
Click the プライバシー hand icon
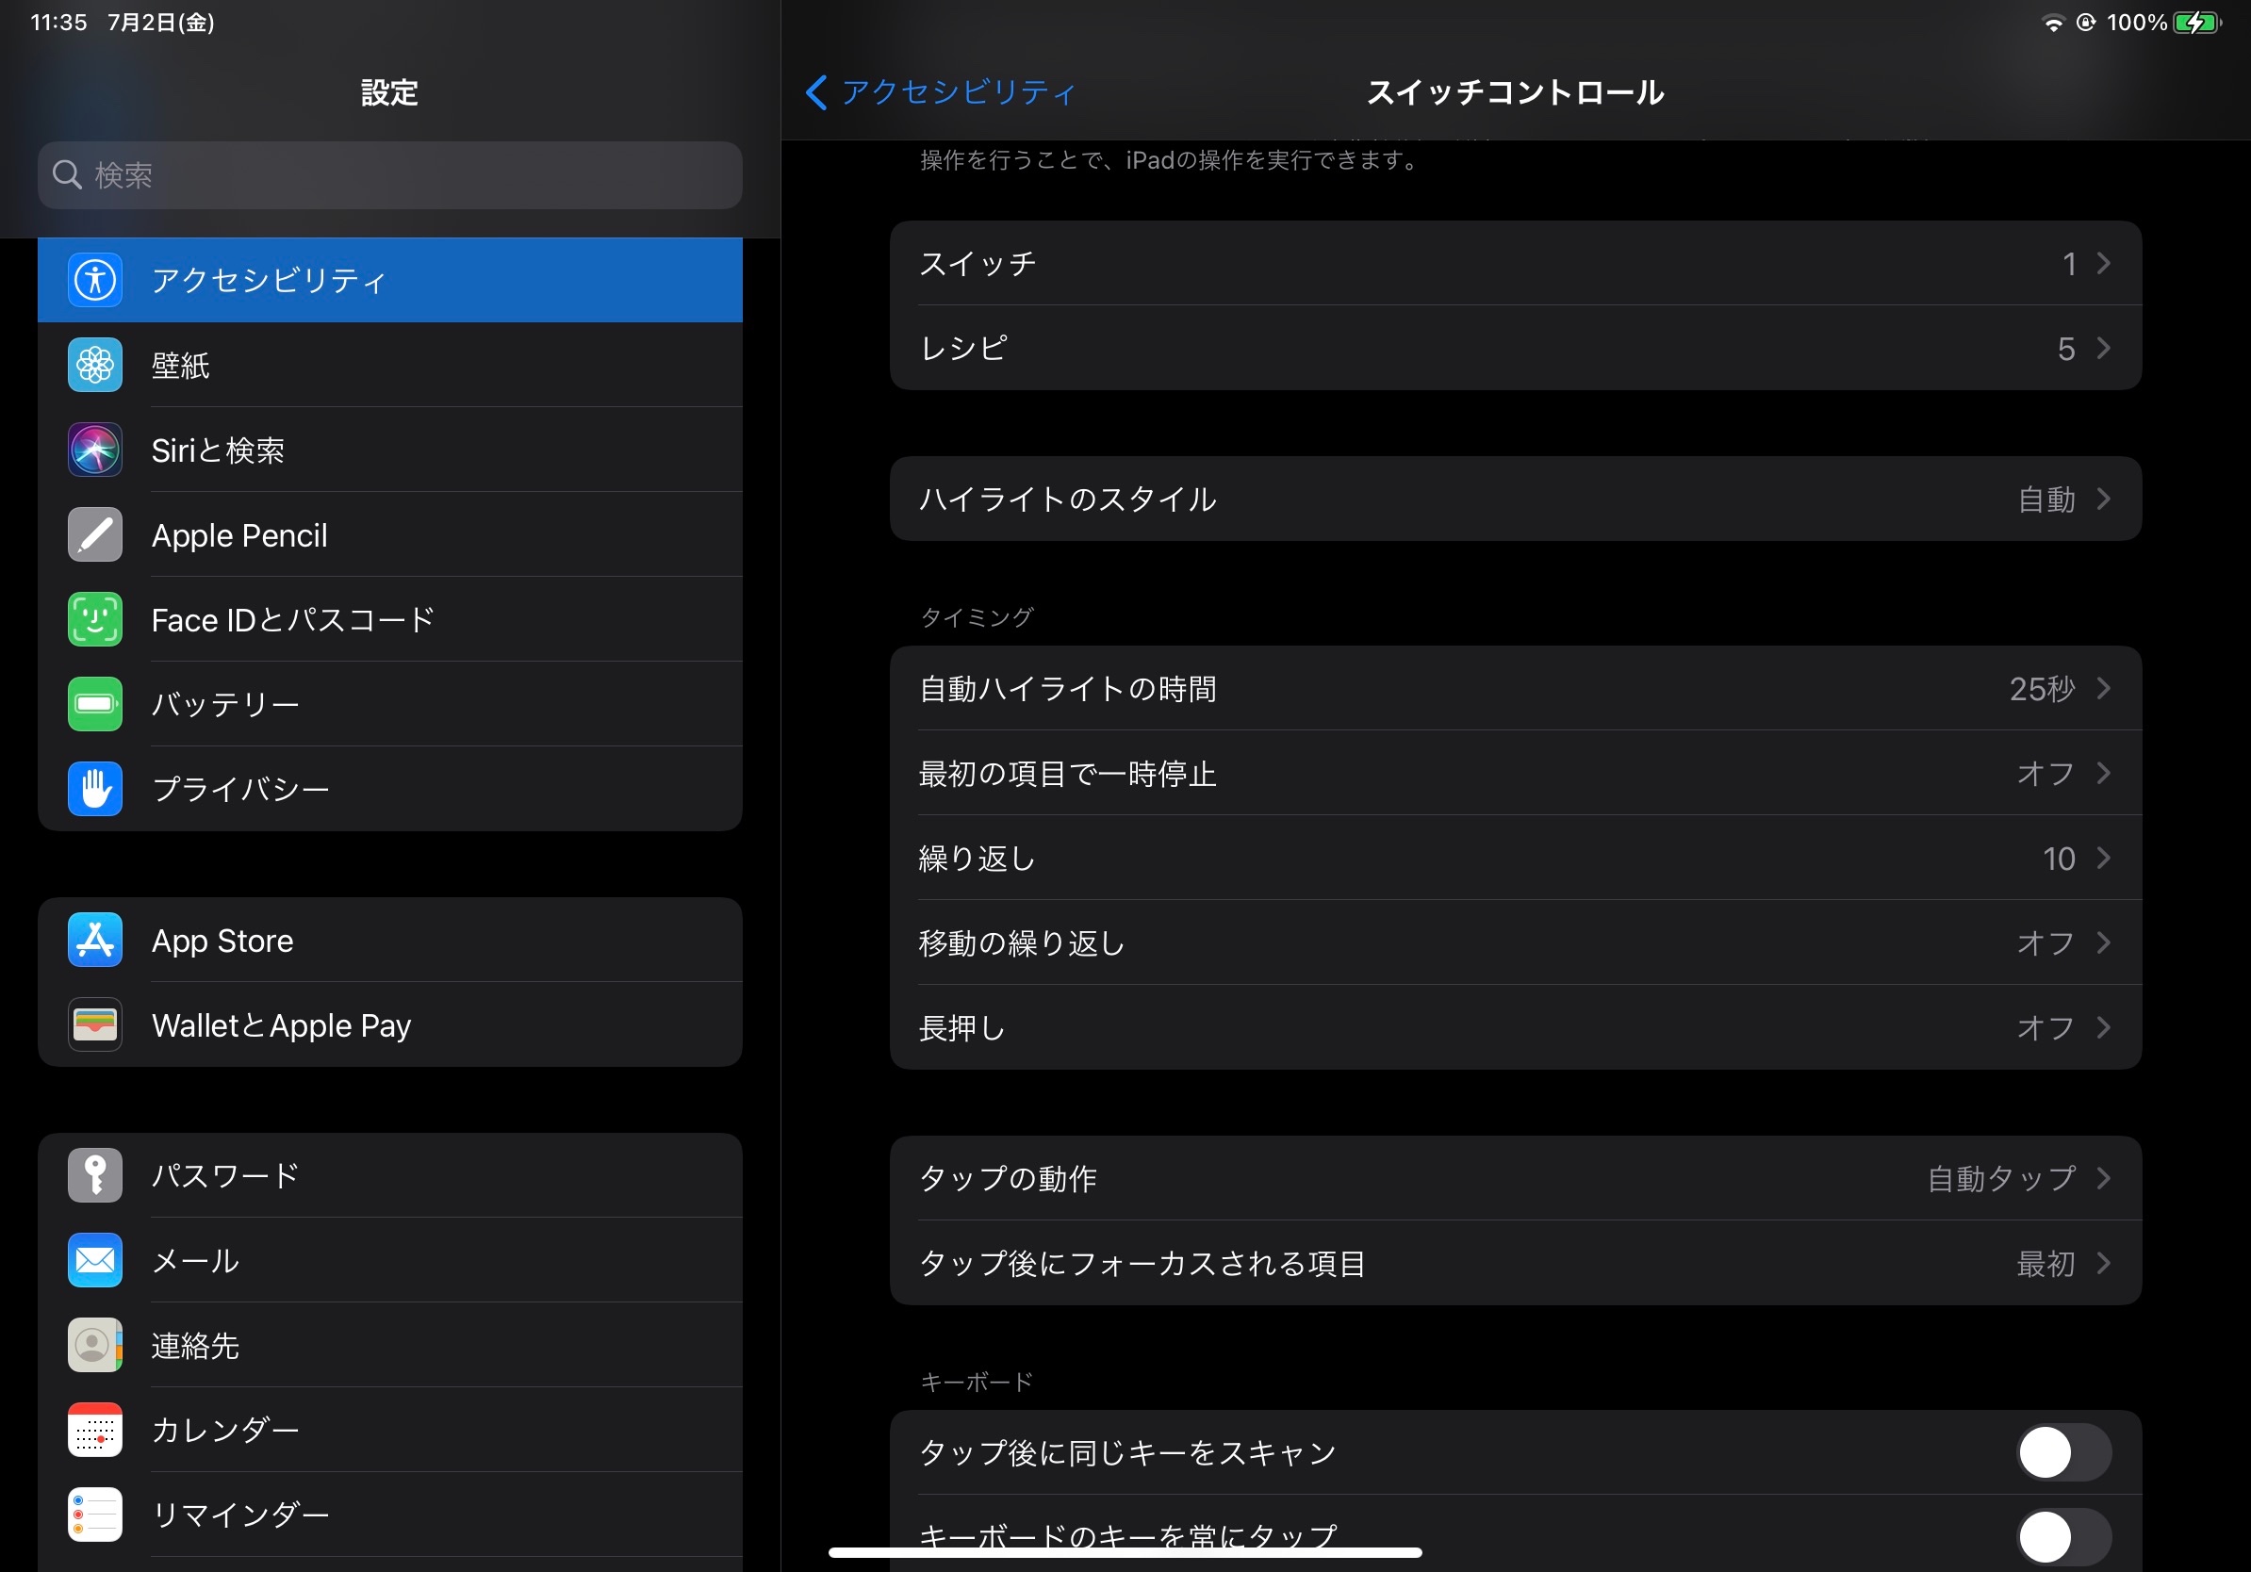coord(94,788)
